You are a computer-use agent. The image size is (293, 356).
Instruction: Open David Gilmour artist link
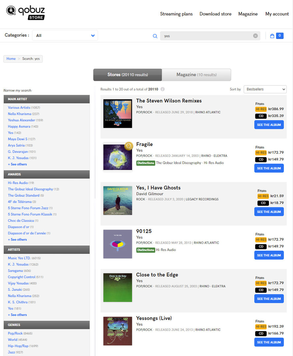coord(150,194)
